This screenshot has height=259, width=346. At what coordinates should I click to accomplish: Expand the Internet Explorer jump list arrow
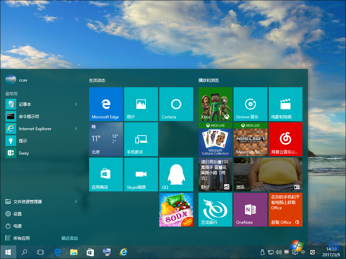coord(76,128)
